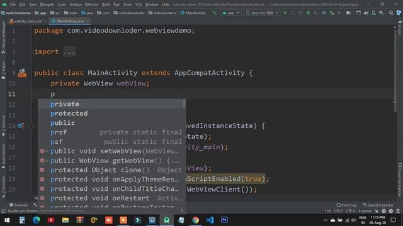Click the Make Project hammer icon
This screenshot has width=403, height=226.
point(214,13)
